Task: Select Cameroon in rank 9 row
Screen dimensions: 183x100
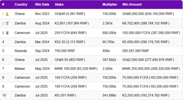Action: [22, 86]
